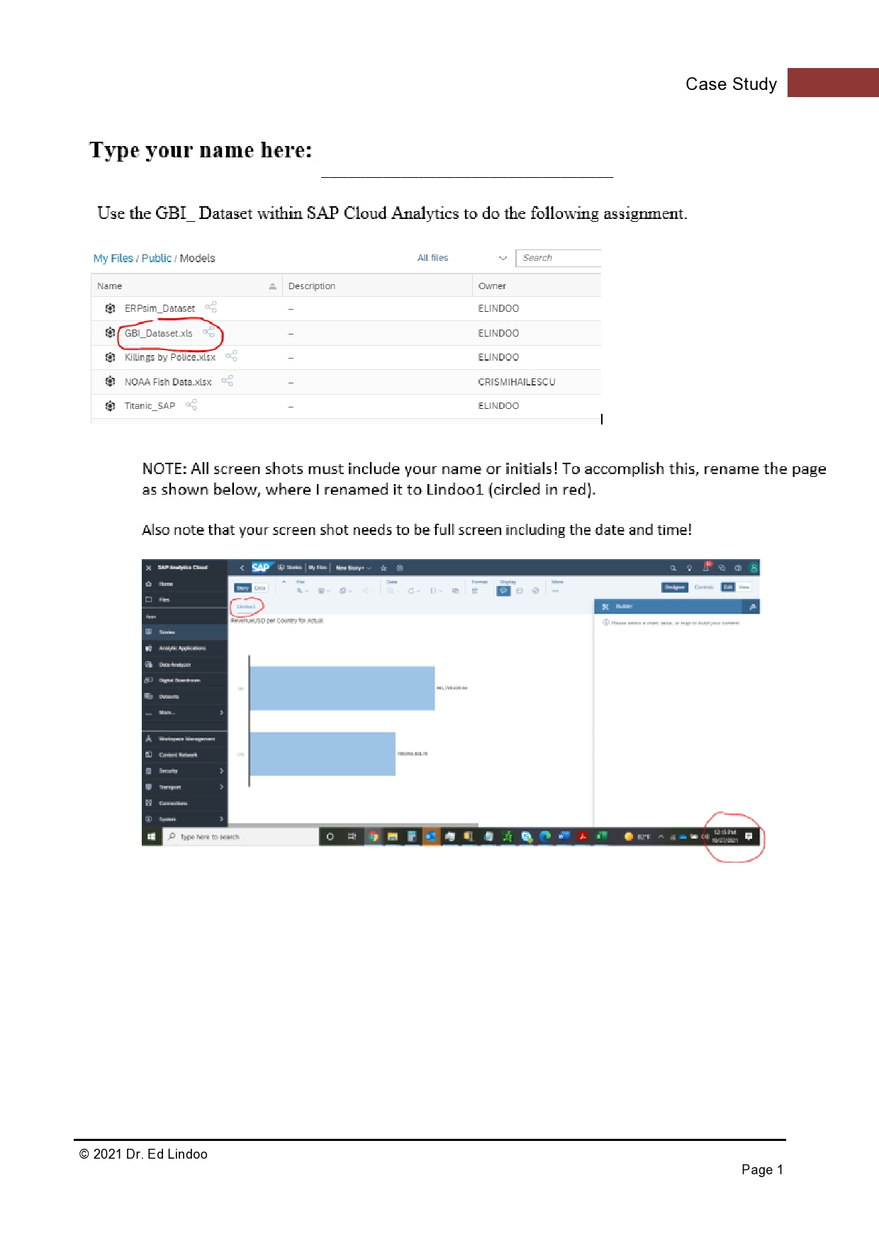Image resolution: width=879 pixels, height=1243 pixels.
Task: Click the search magnifier icon in SAP header
Action: pos(673,568)
